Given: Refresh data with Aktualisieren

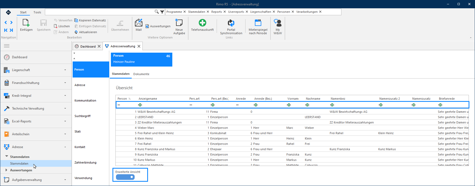Looking at the screenshot, I should click(x=86, y=32).
